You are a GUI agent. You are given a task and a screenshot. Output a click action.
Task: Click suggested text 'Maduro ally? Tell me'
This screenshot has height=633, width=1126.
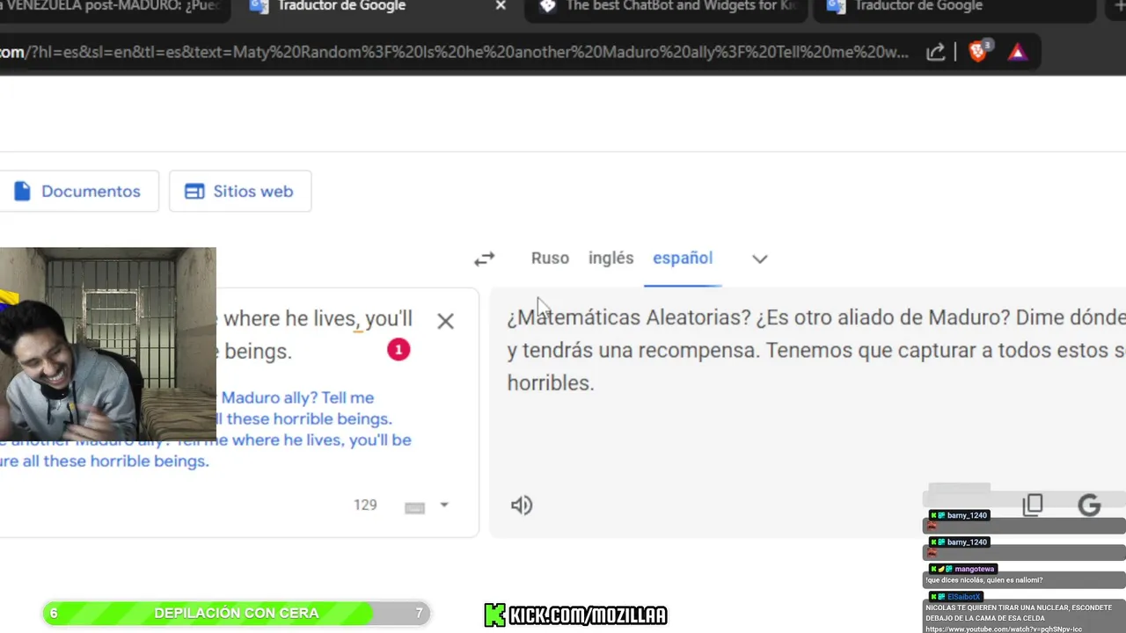pos(297,397)
